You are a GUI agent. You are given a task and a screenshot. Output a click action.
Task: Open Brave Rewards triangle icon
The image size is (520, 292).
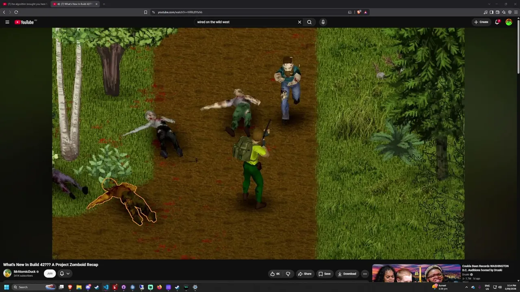click(x=365, y=12)
